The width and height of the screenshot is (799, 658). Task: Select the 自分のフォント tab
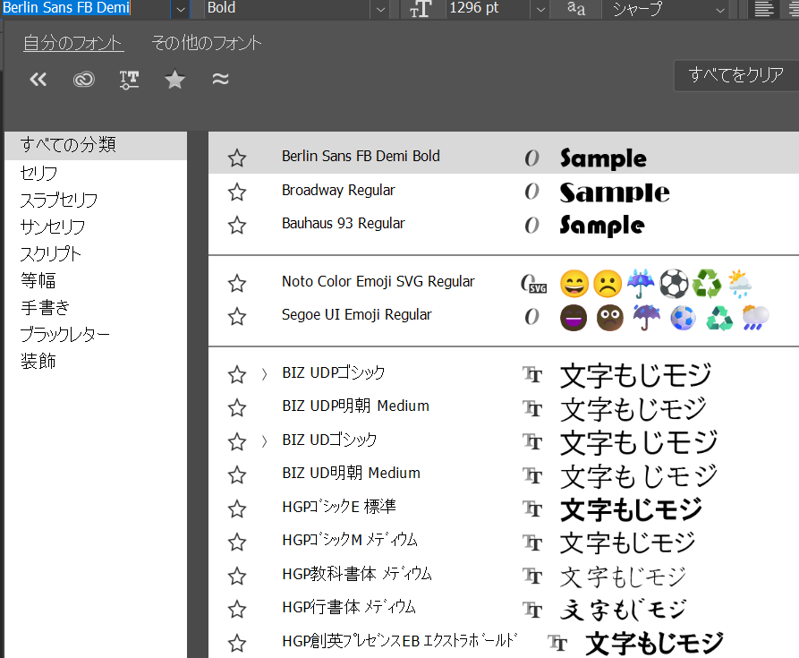[x=73, y=43]
